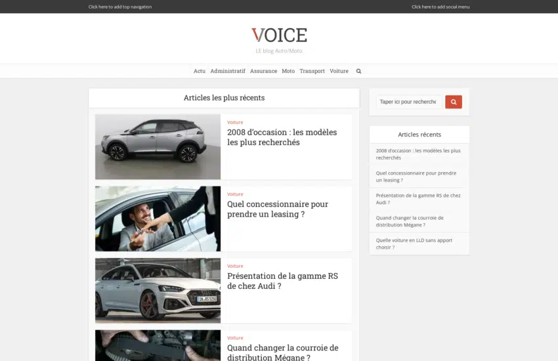Click 'Click here to add social menu'
558x361 pixels.
[x=440, y=7]
